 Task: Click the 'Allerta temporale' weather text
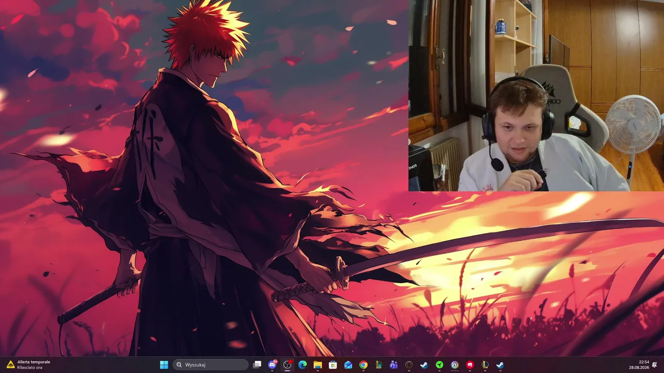point(34,362)
